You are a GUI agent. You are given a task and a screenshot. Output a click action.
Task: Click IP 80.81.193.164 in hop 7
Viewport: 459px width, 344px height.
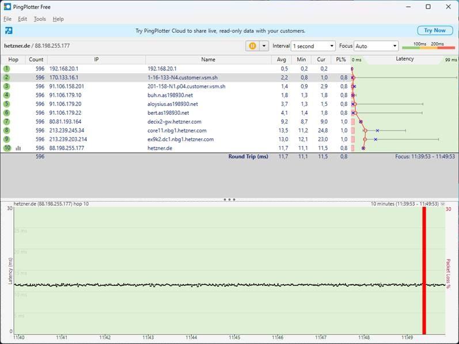(x=65, y=122)
